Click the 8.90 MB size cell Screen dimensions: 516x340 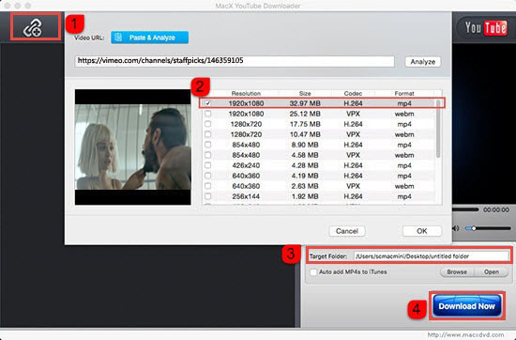coord(305,145)
